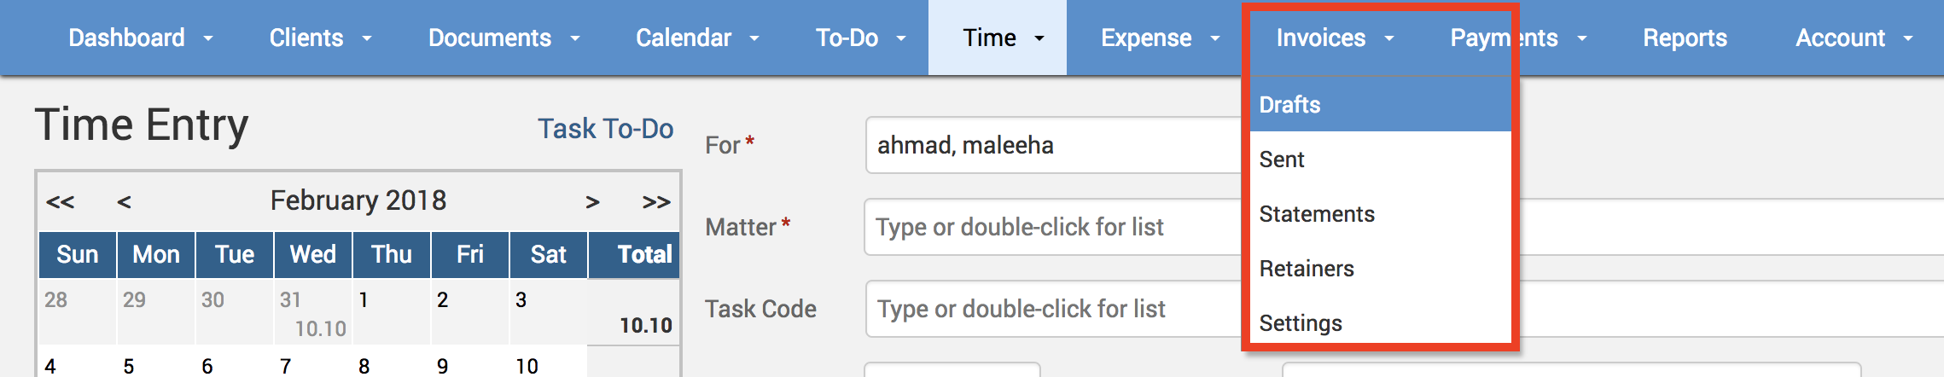
Task: Click the Reports tab
Action: pos(1685,38)
